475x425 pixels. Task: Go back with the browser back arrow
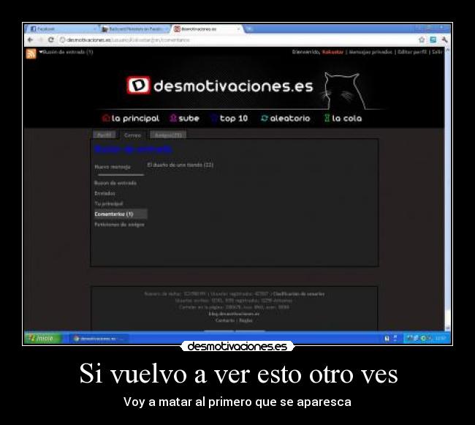tap(30, 40)
